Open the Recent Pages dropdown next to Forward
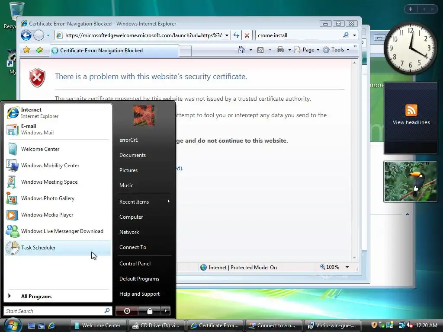The image size is (443, 332). tap(48, 35)
